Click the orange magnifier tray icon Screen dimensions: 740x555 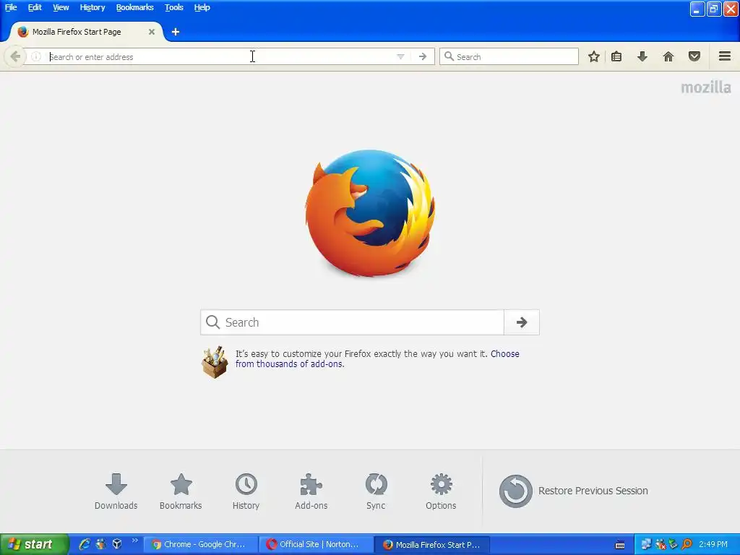pyautogui.click(x=687, y=544)
